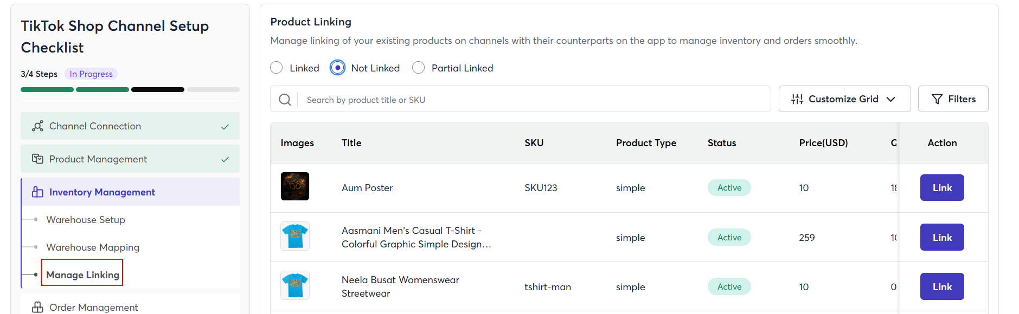Click the black third-step progress bar segment
This screenshot has width=1019, height=314.
[158, 90]
